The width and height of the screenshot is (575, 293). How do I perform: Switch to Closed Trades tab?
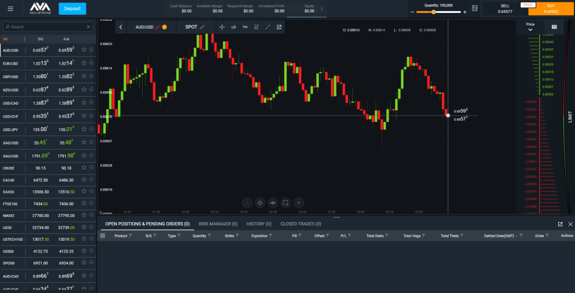(x=301, y=224)
